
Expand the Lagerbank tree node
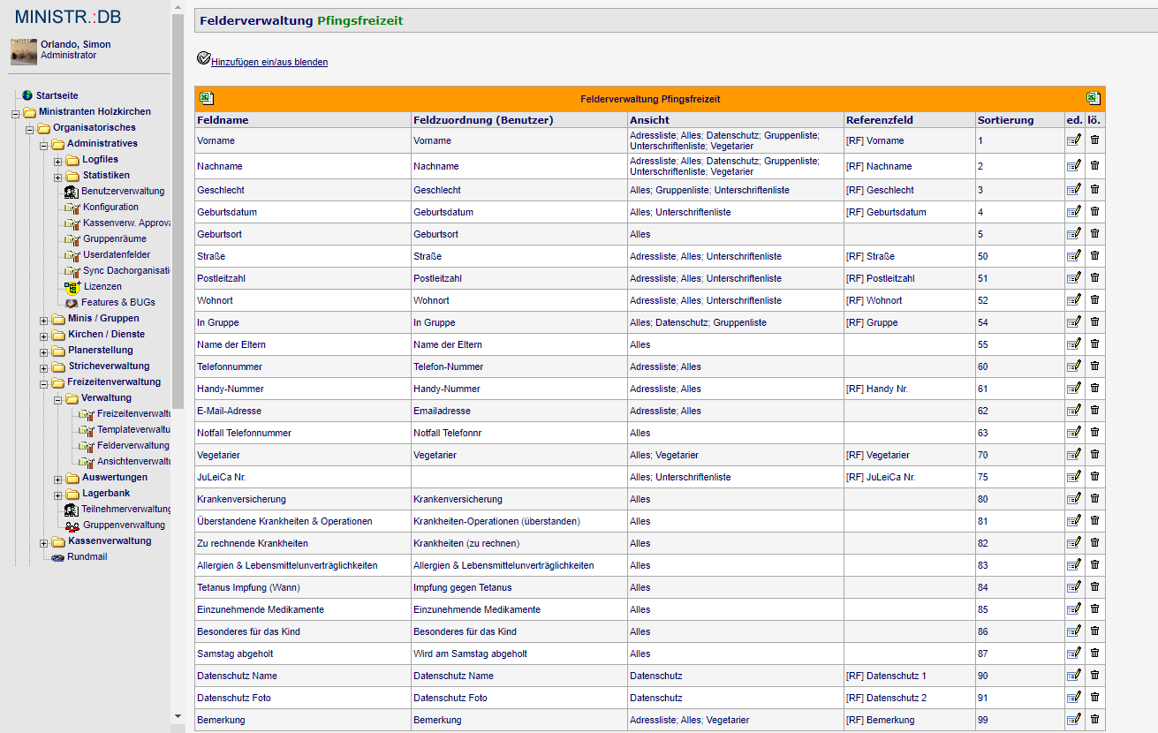(x=58, y=494)
